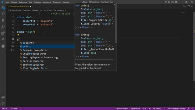Choose the FloatingPointError suggestion
Viewport: 195px width, 110px height.
(47, 68)
